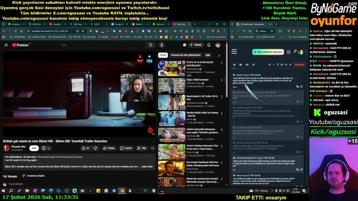Click the megaphone icon in Streamlabs toolbar
Screen dimensions: 358x201
pyautogui.click(x=247, y=65)
